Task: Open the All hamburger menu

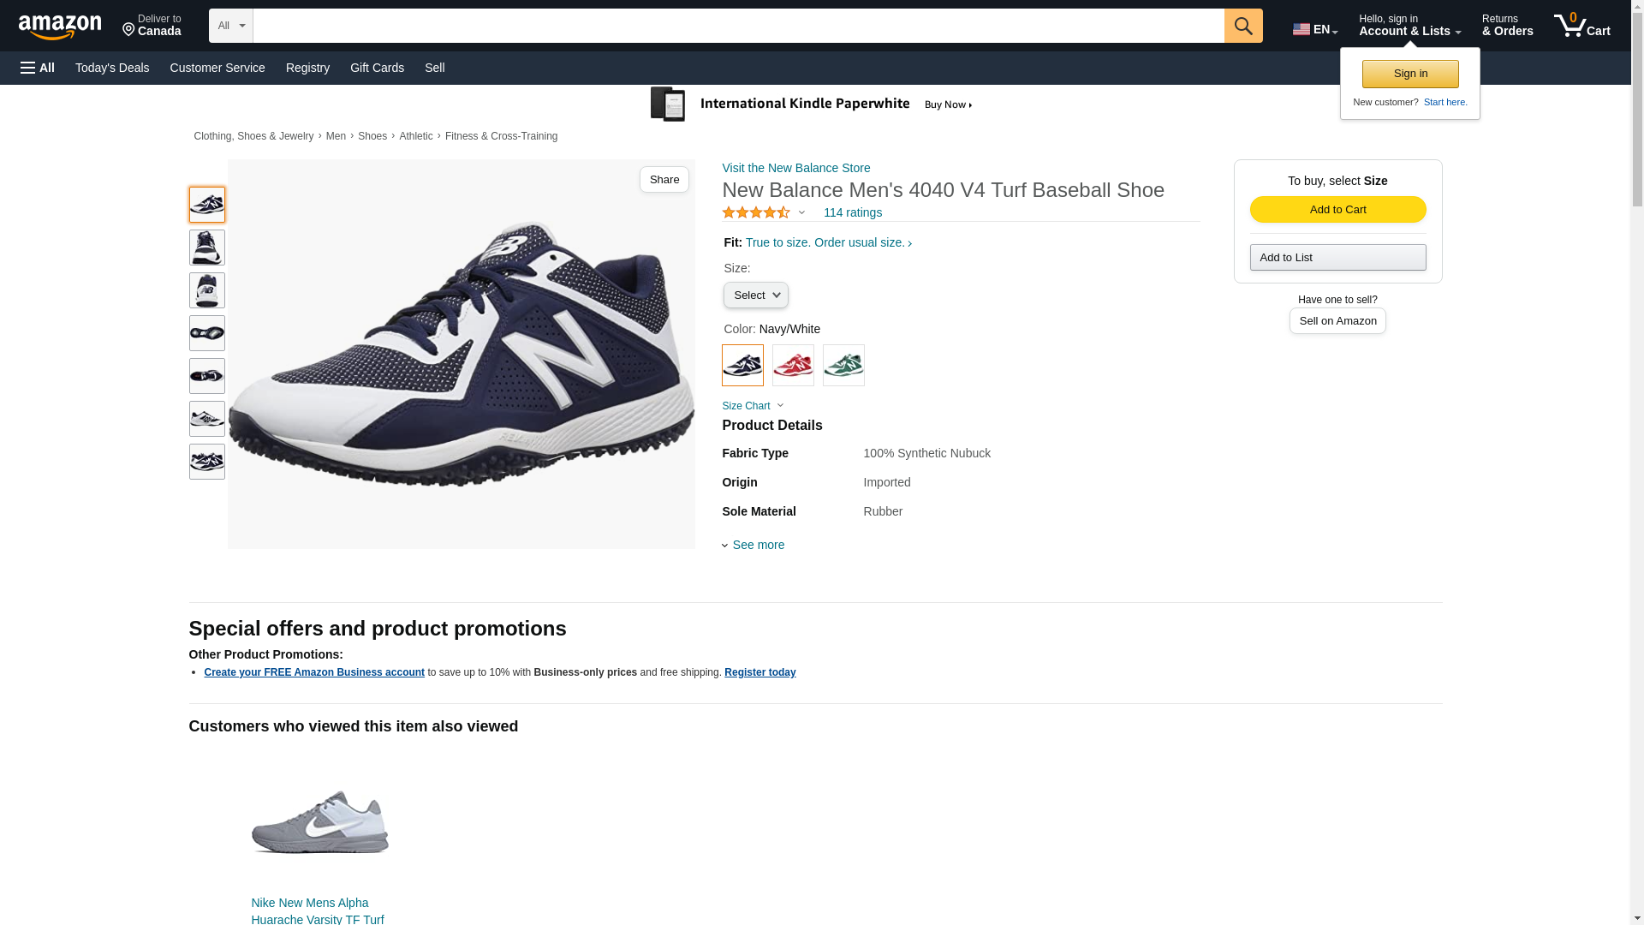Action: tap(38, 68)
